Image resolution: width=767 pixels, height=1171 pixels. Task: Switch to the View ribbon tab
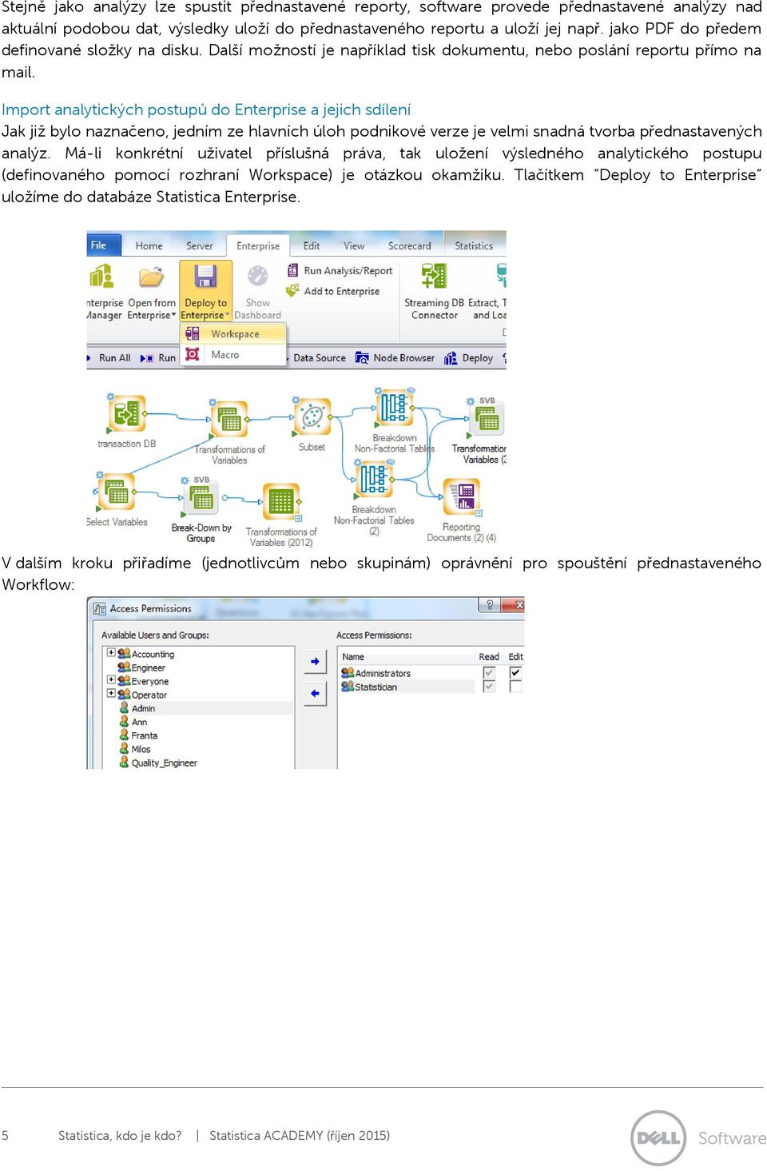pos(354,246)
